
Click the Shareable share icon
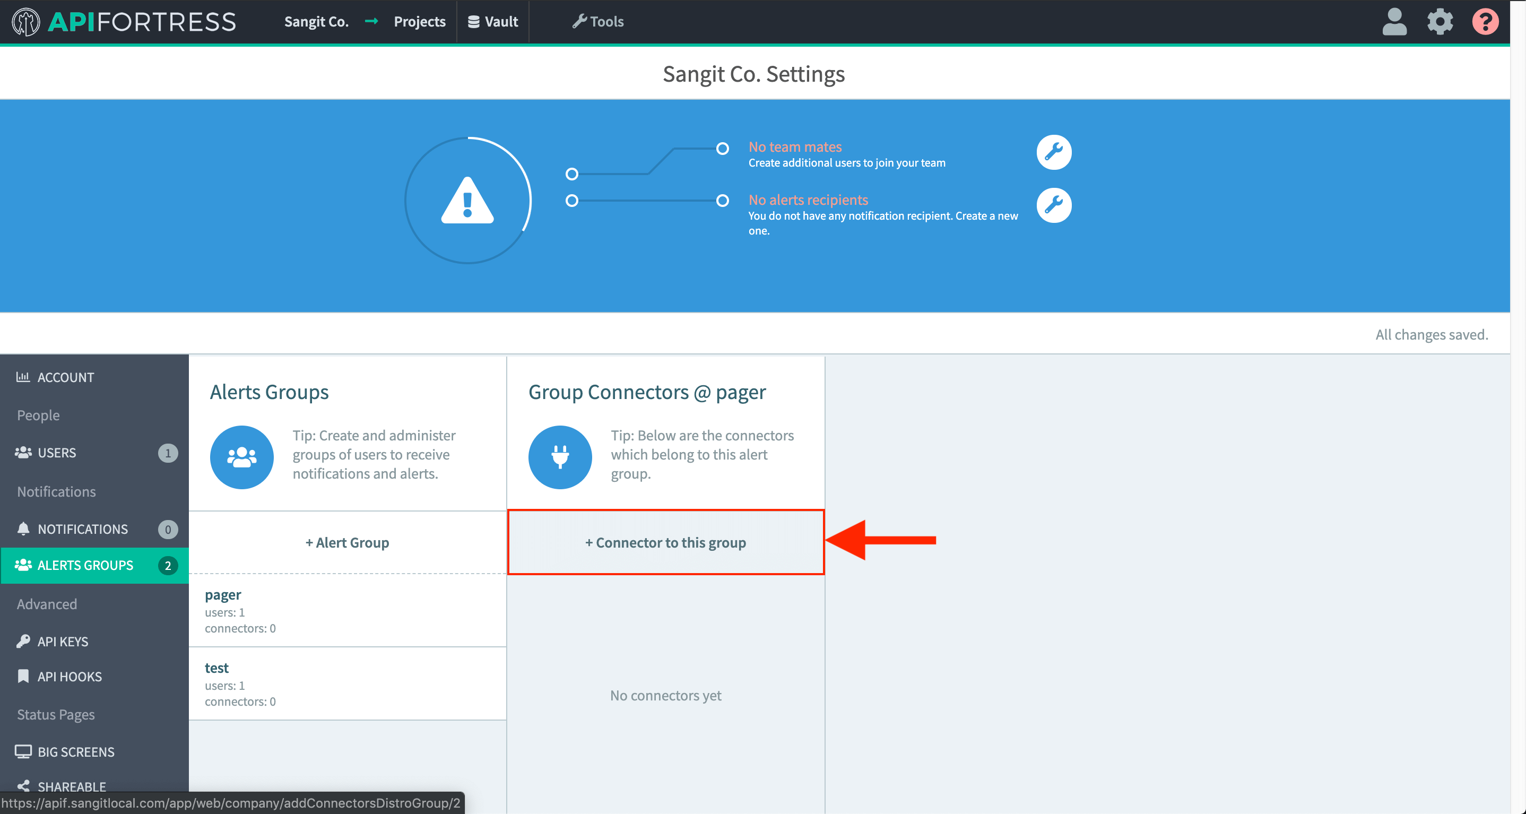coord(23,786)
